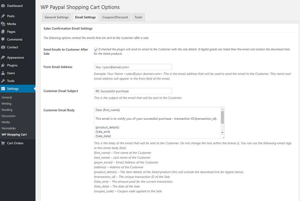Open Permalinks settings submenu link
This screenshot has height=201, width=300.
[x=8, y=128]
